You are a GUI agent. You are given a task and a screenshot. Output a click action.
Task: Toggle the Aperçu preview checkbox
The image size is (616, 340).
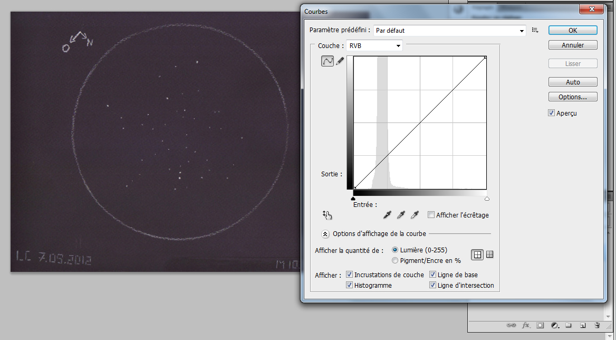click(x=552, y=113)
